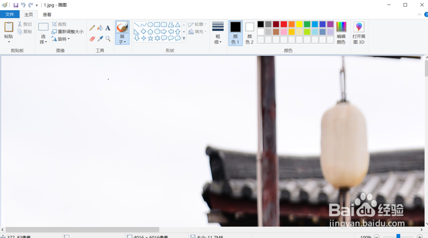Click the Brushes button icon
This screenshot has width=428, height=238.
(122, 27)
